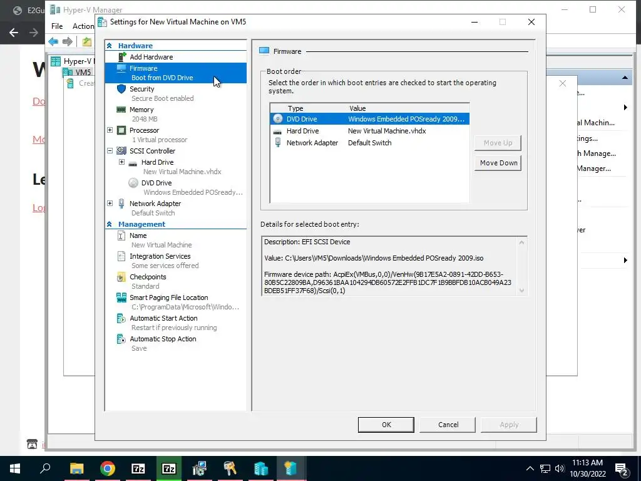The height and width of the screenshot is (481, 641).
Task: Click the Value column header
Action: (357, 108)
